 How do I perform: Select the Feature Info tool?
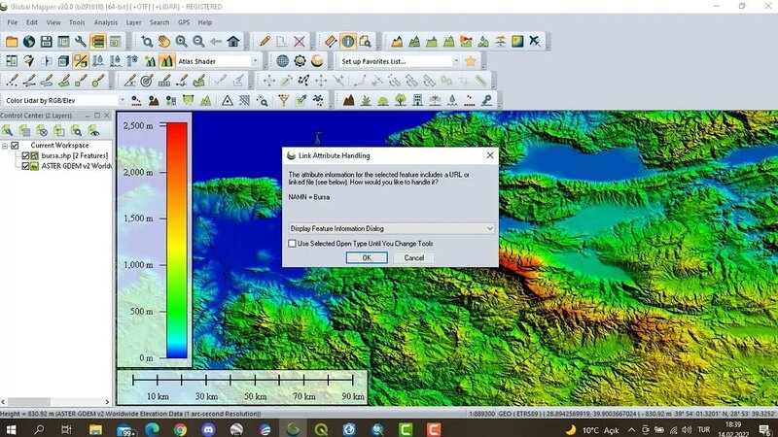(348, 42)
